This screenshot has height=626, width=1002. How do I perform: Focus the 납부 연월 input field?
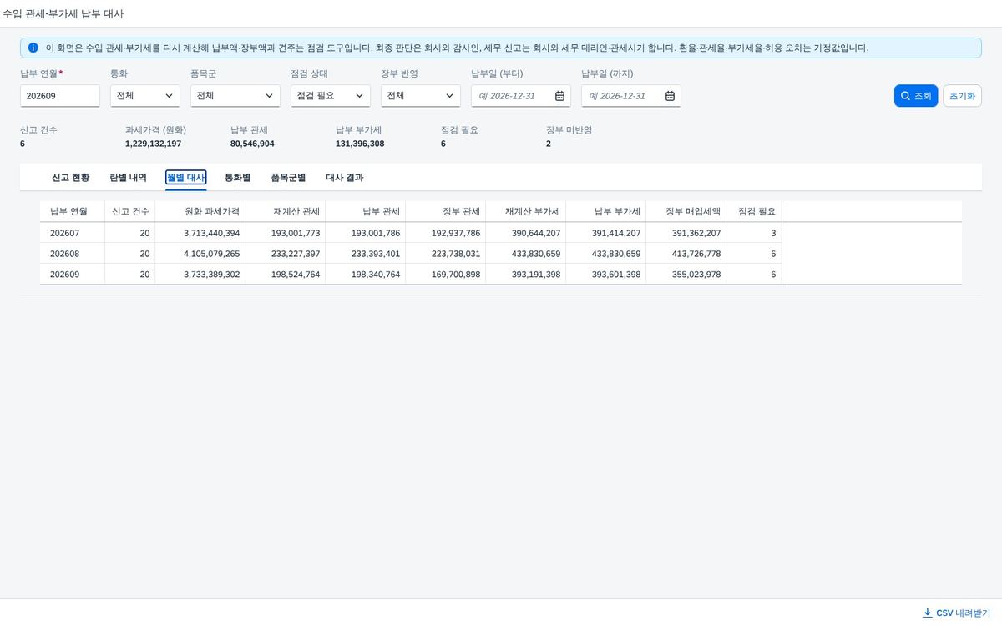click(60, 96)
